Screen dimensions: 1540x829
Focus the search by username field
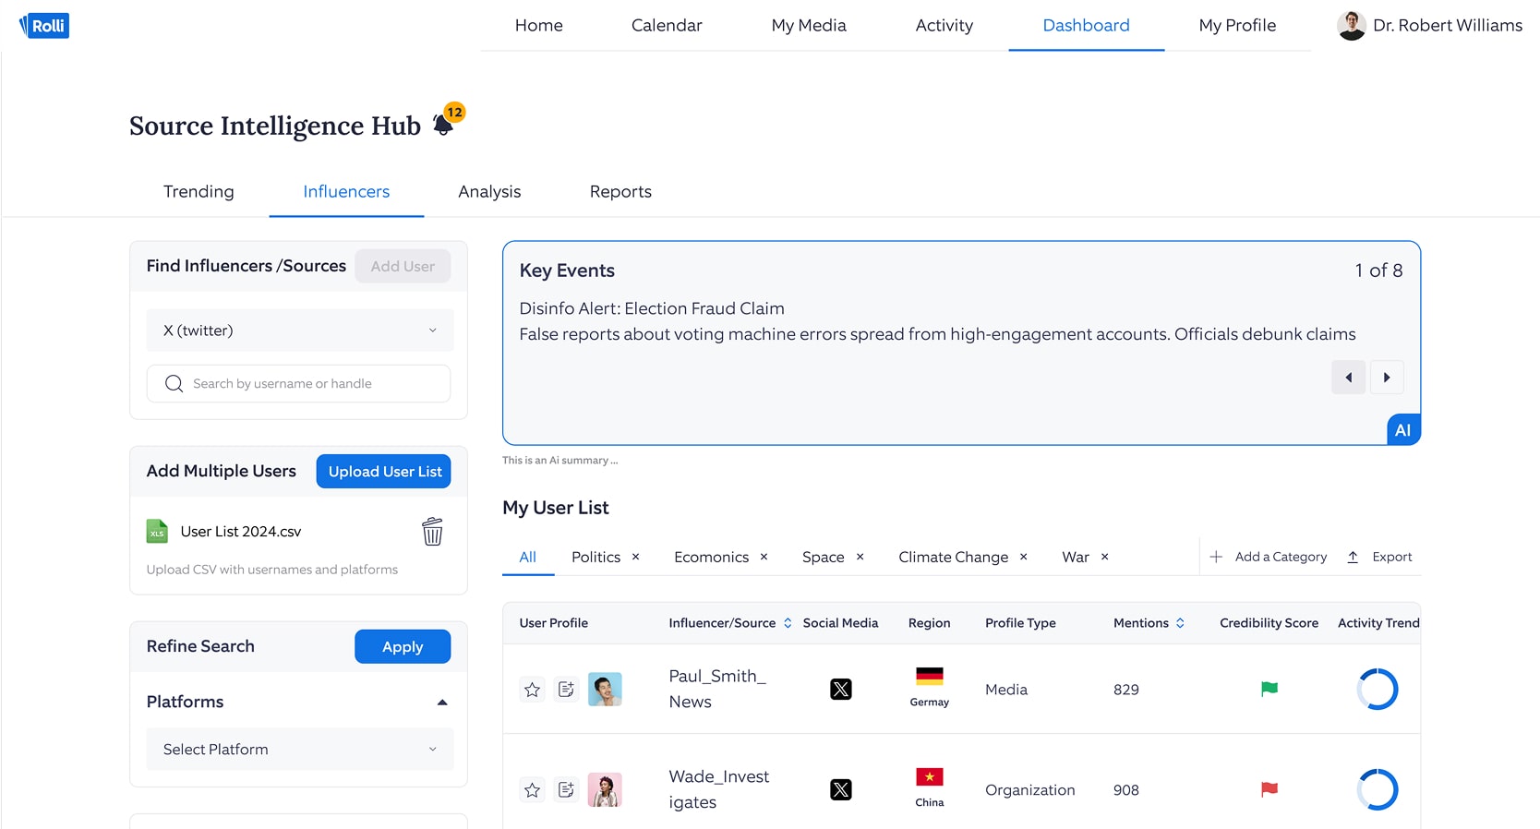pyautogui.click(x=298, y=384)
